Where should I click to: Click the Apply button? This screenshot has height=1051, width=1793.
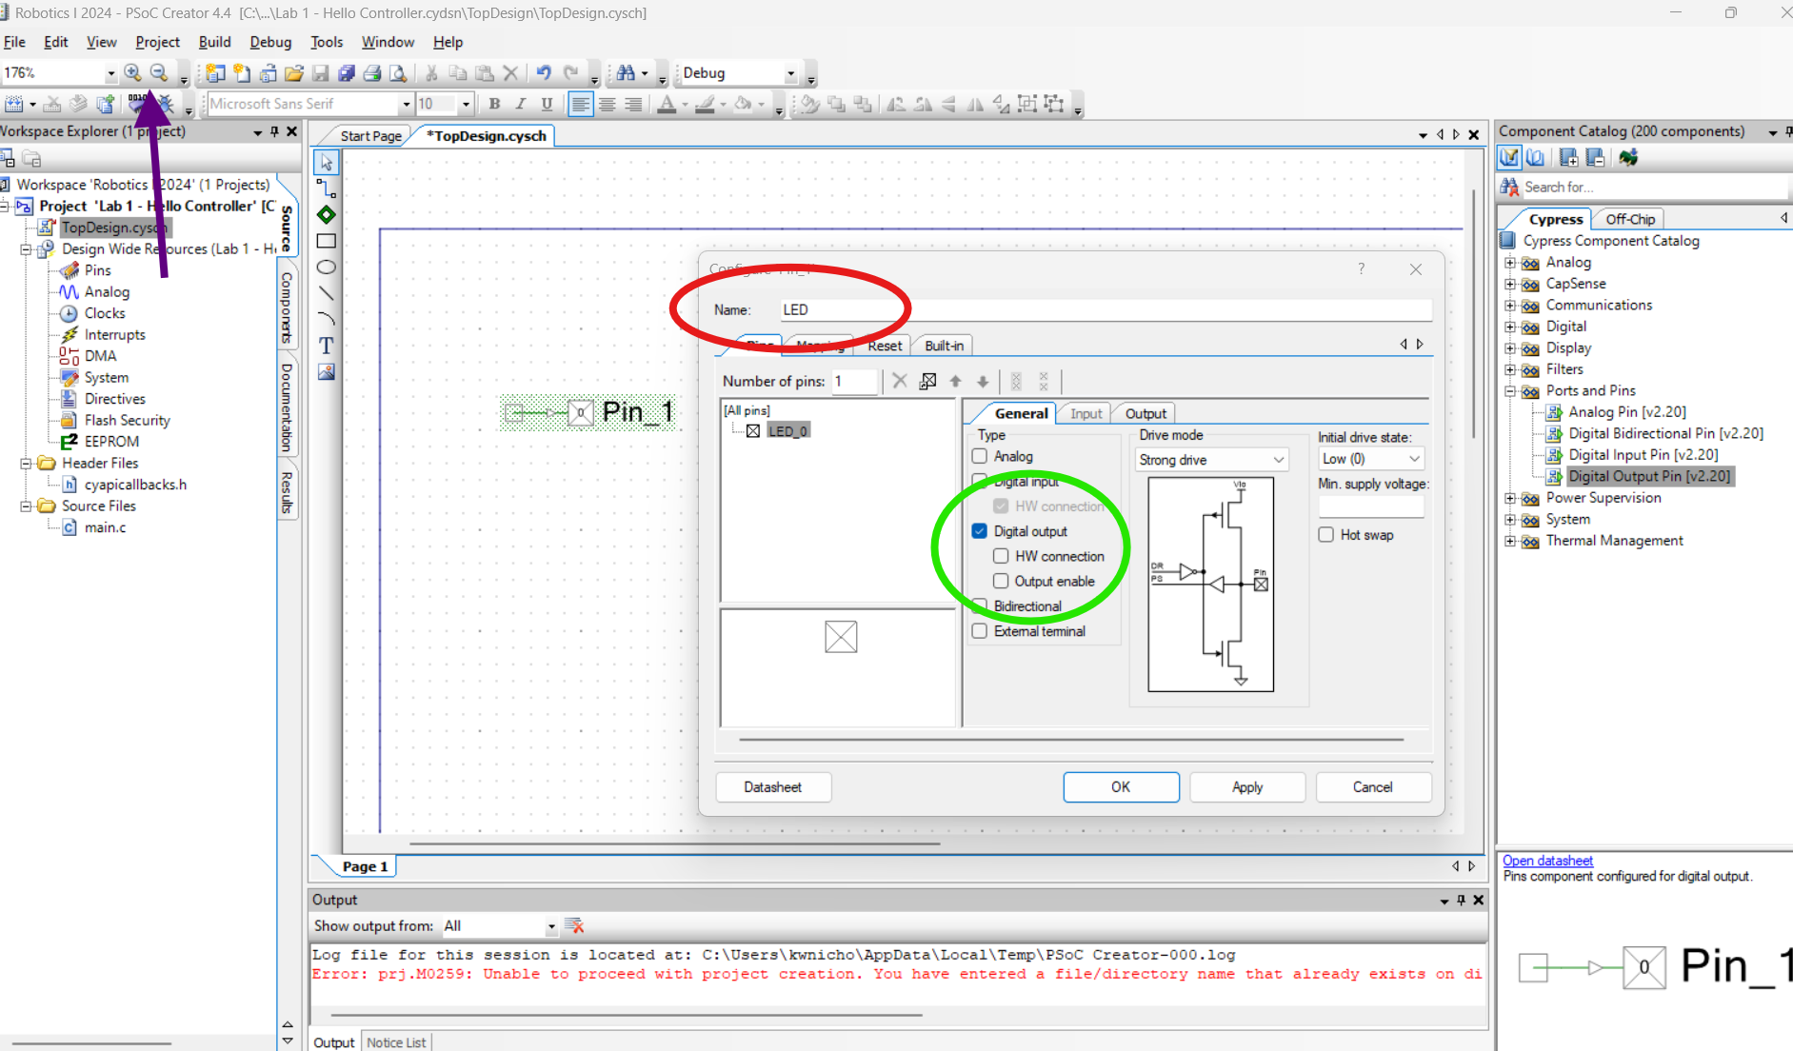[x=1247, y=787]
